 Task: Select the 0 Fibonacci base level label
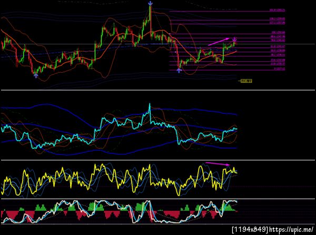[x=280, y=69]
